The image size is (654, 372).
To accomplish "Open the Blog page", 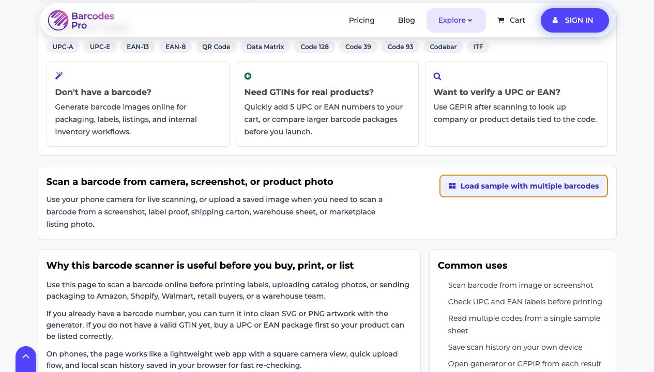I will [x=406, y=20].
